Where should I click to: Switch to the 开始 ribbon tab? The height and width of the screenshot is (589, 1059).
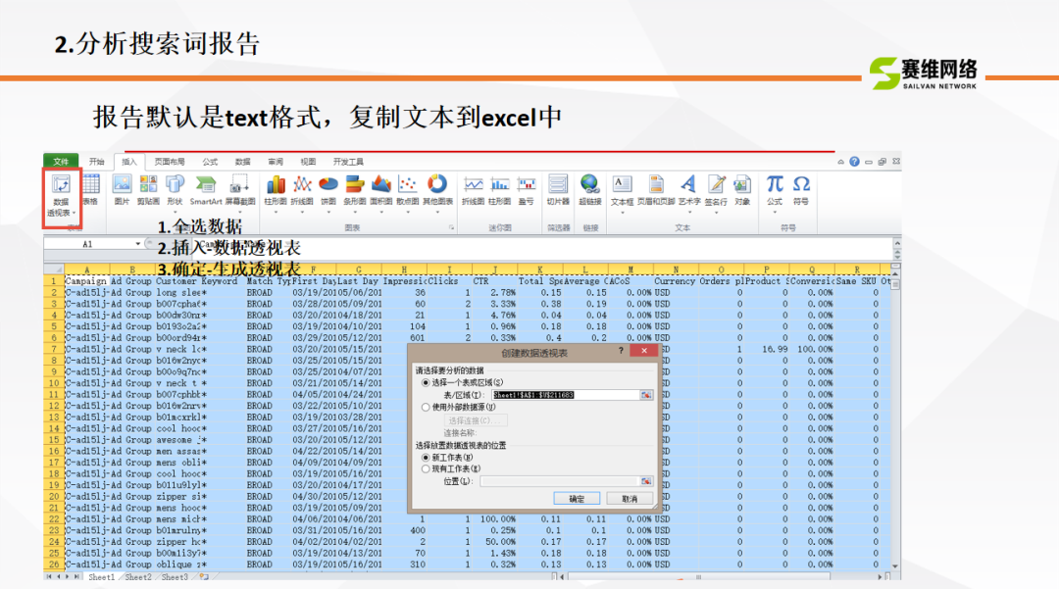point(96,162)
